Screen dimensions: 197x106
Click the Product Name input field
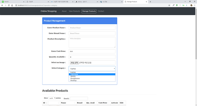[x=92, y=28]
